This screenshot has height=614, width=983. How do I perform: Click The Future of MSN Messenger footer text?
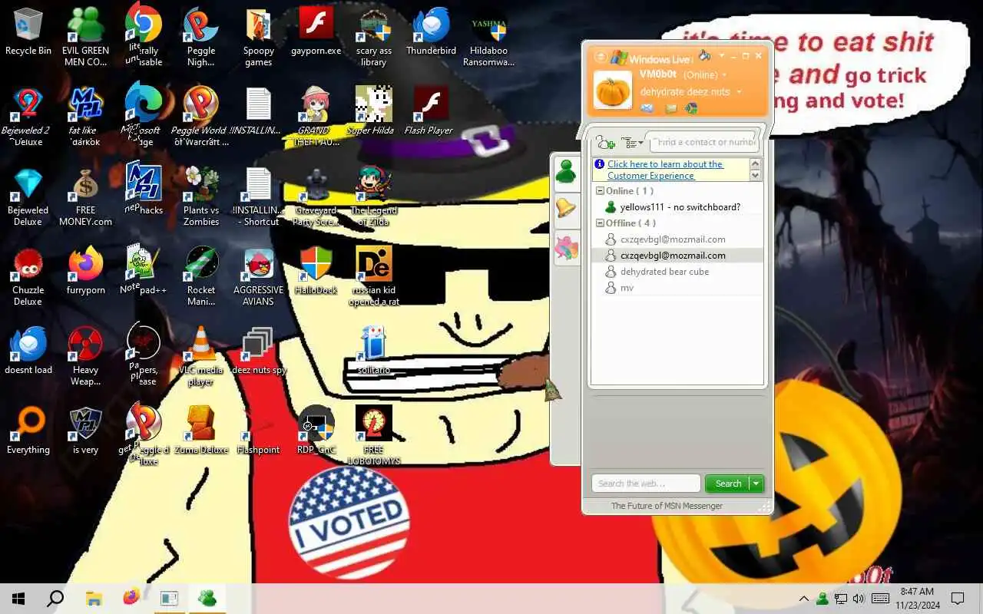point(667,506)
